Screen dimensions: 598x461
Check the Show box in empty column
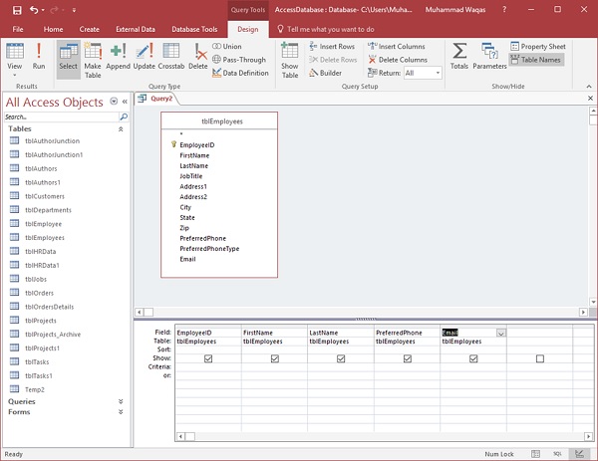[x=539, y=358]
